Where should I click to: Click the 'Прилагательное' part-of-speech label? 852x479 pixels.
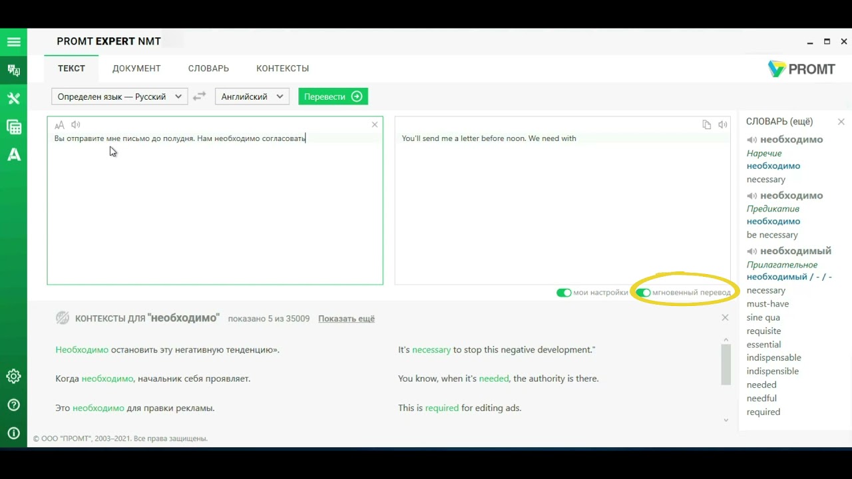[x=782, y=265]
